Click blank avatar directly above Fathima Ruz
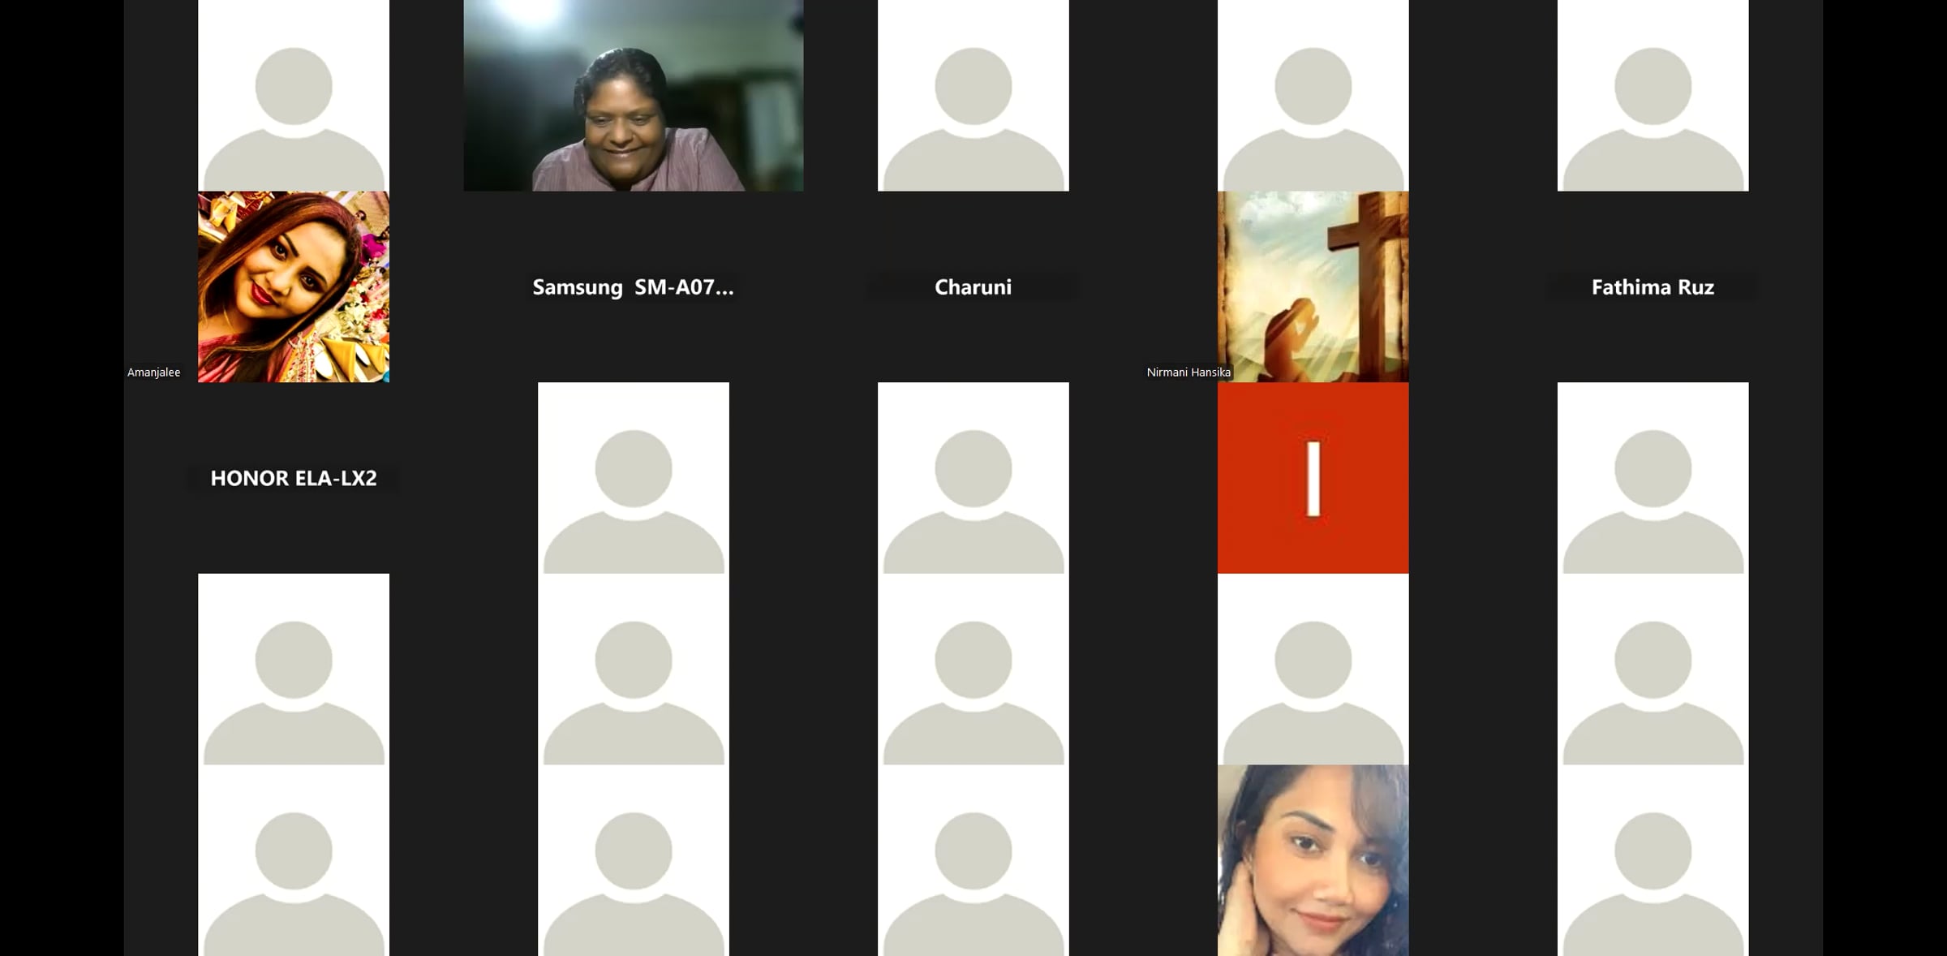 (x=1653, y=95)
